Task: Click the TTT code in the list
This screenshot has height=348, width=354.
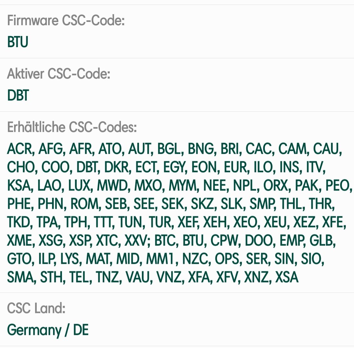Action: pos(103,222)
